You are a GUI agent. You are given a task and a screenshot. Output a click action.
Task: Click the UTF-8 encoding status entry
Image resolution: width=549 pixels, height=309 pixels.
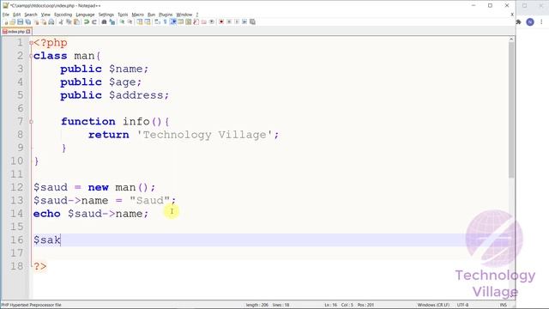pos(462,305)
